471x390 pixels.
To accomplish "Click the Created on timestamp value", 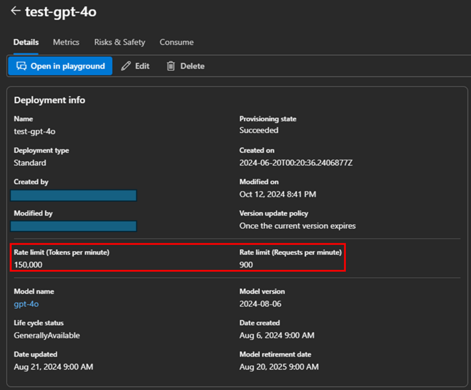I will click(296, 163).
